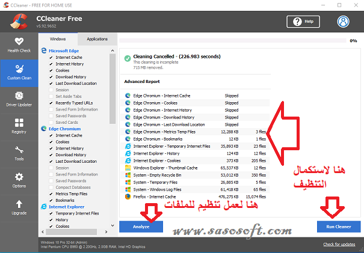The height and width of the screenshot is (253, 364).
Task: Click the Edge icon beside Edge Chromium - Internet Cache
Action: pyautogui.click(x=128, y=96)
